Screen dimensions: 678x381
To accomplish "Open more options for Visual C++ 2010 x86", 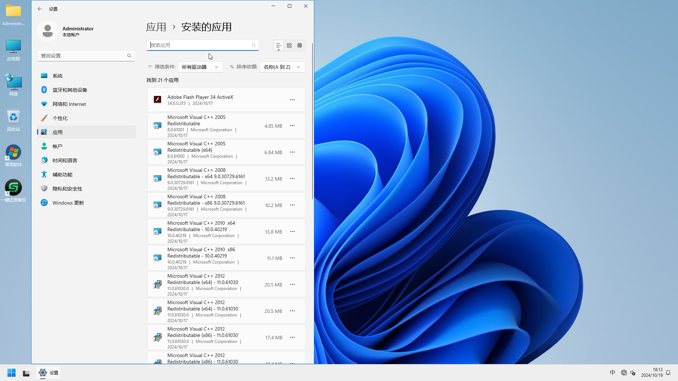I will click(292, 258).
